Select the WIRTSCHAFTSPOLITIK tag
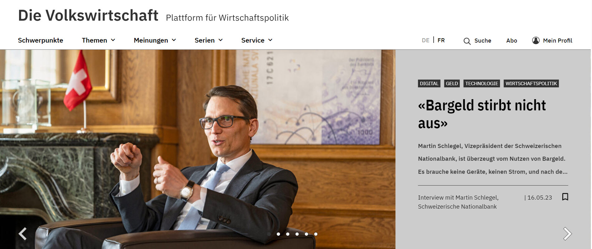 pyautogui.click(x=531, y=83)
